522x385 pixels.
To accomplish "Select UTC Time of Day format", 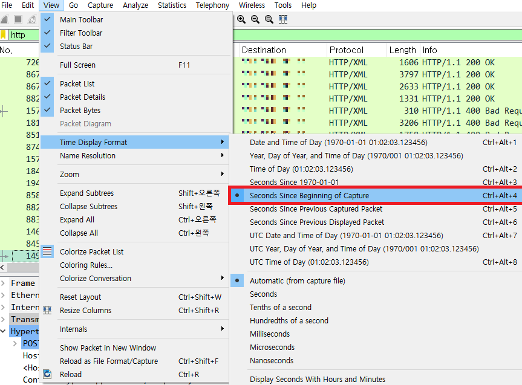I will 375,262.
